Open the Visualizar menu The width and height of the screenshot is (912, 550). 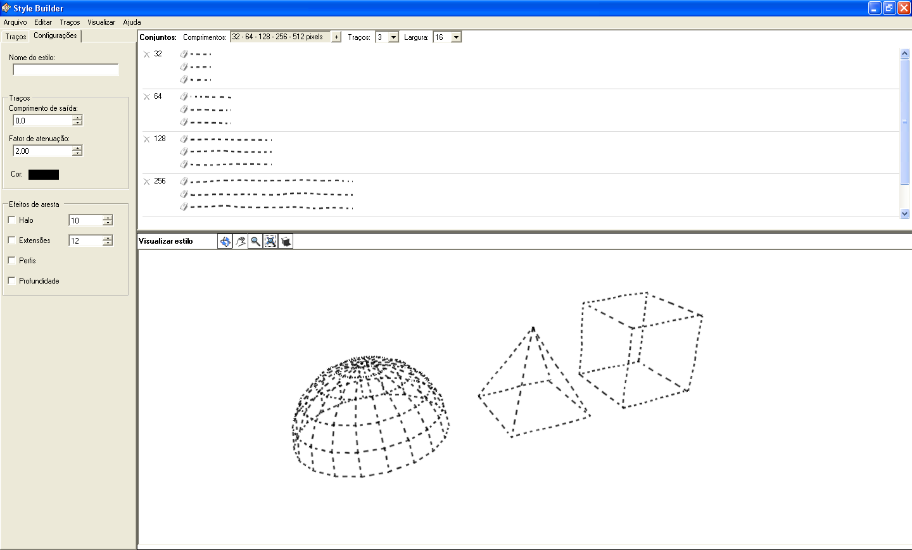click(x=101, y=22)
